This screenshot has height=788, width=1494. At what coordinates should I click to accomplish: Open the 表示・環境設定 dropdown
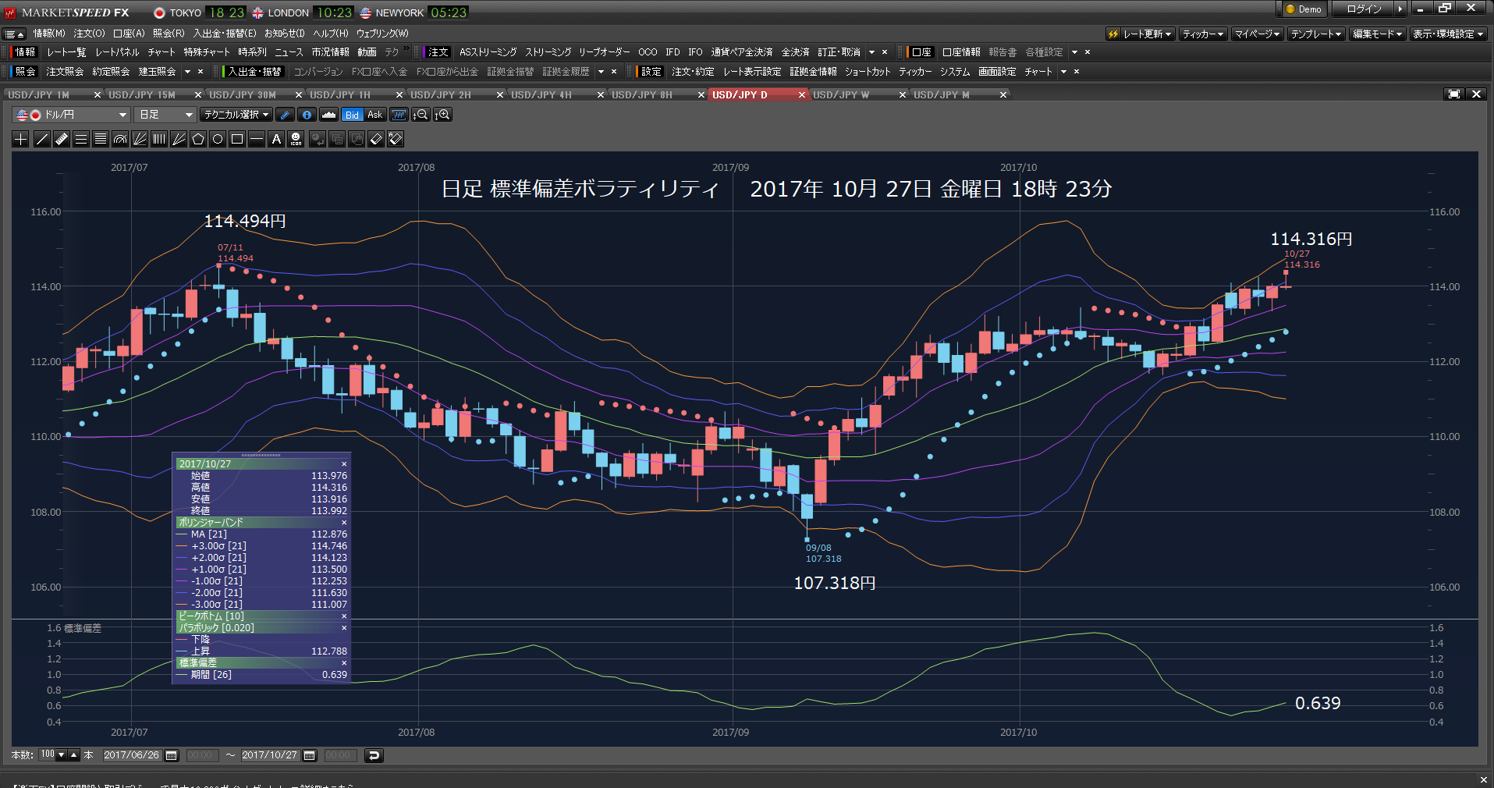tap(1449, 34)
